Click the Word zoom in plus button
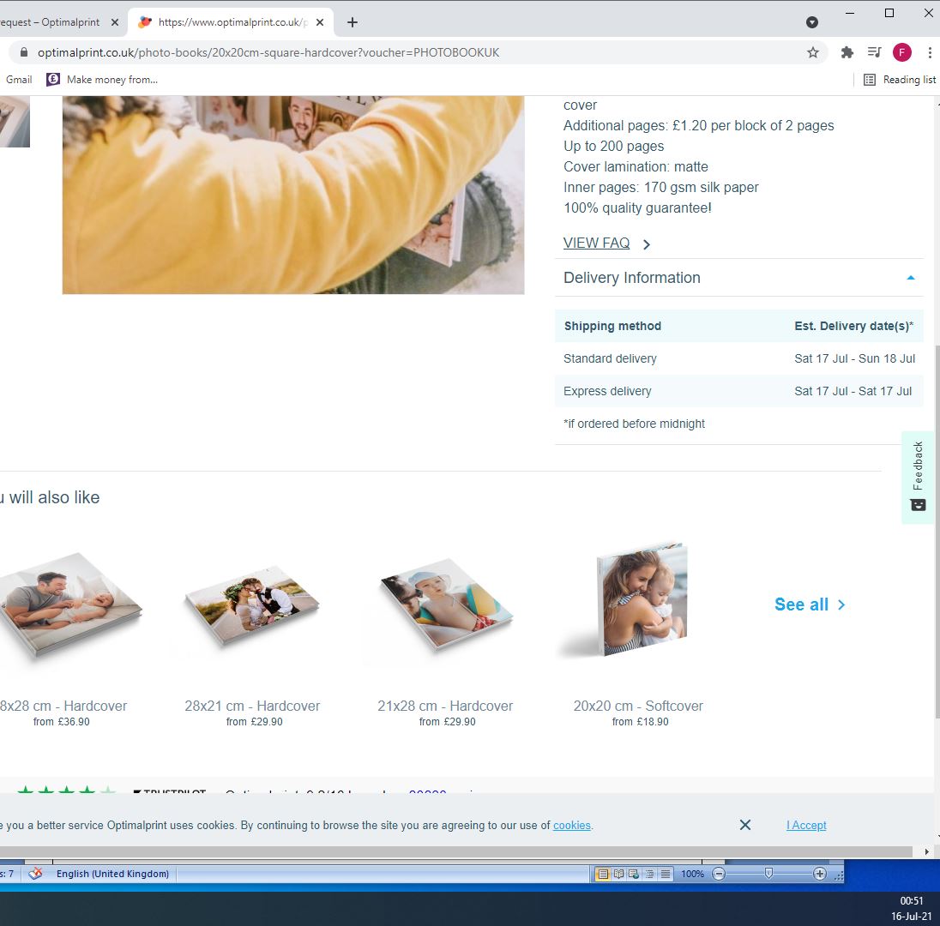The image size is (940, 926). pyautogui.click(x=819, y=874)
